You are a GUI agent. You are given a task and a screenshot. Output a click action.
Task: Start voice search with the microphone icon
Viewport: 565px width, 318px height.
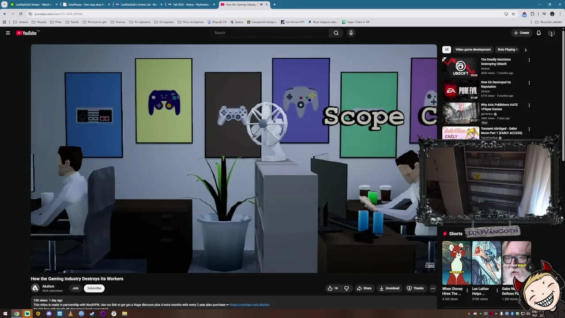coord(351,33)
